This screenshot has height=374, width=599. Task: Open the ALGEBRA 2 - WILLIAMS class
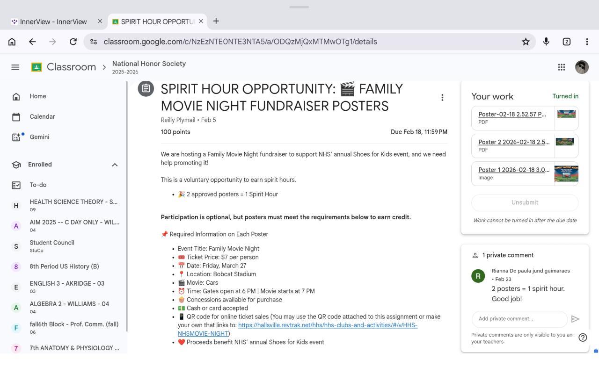click(69, 304)
